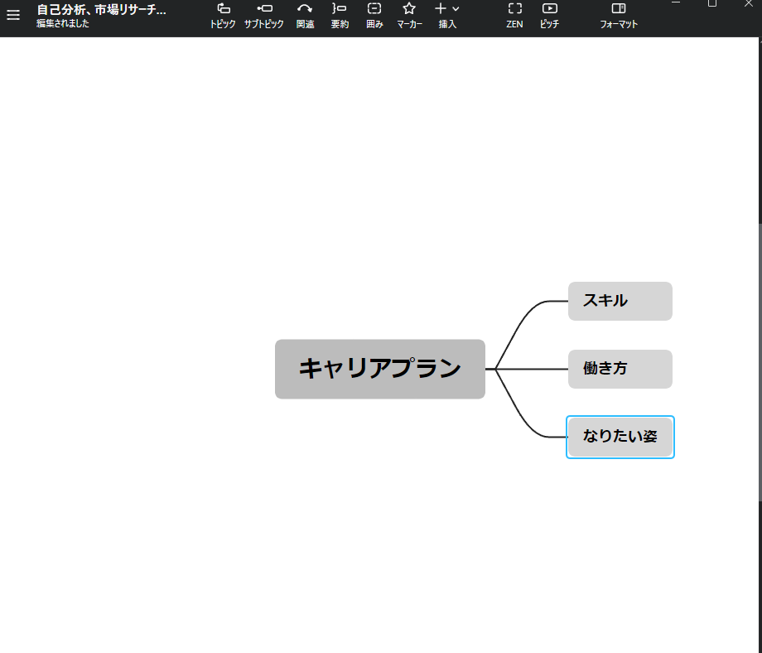Click the 編集されました status text

63,23
